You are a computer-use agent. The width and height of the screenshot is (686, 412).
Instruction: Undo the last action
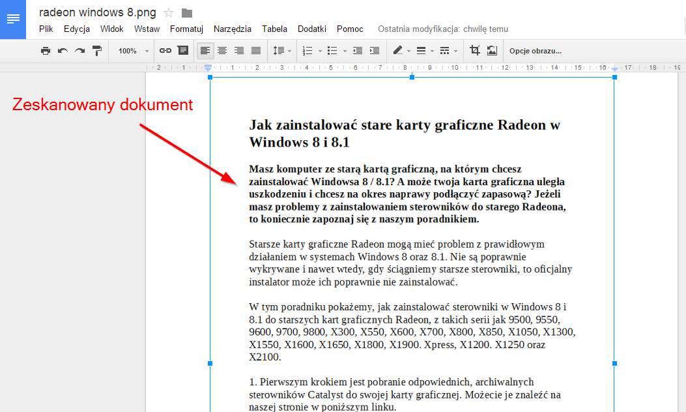click(63, 51)
